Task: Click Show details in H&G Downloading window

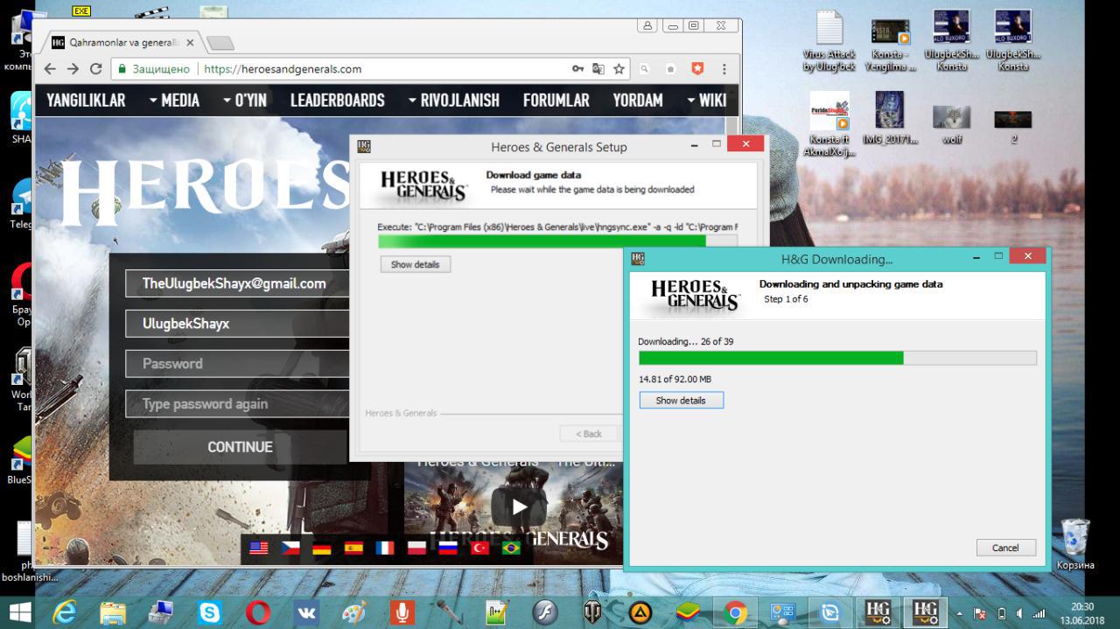Action: pos(681,400)
